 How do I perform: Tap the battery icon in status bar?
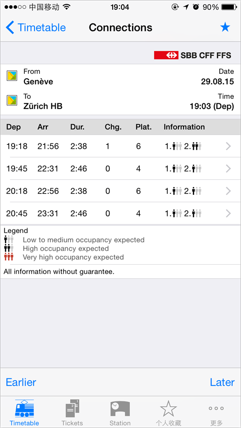(x=229, y=7)
